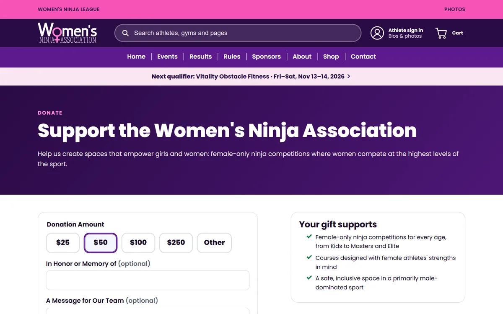
Task: Click the Your gift supports heading
Action: pos(338,224)
